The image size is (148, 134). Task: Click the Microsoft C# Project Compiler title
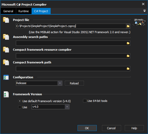[x=24, y=5]
